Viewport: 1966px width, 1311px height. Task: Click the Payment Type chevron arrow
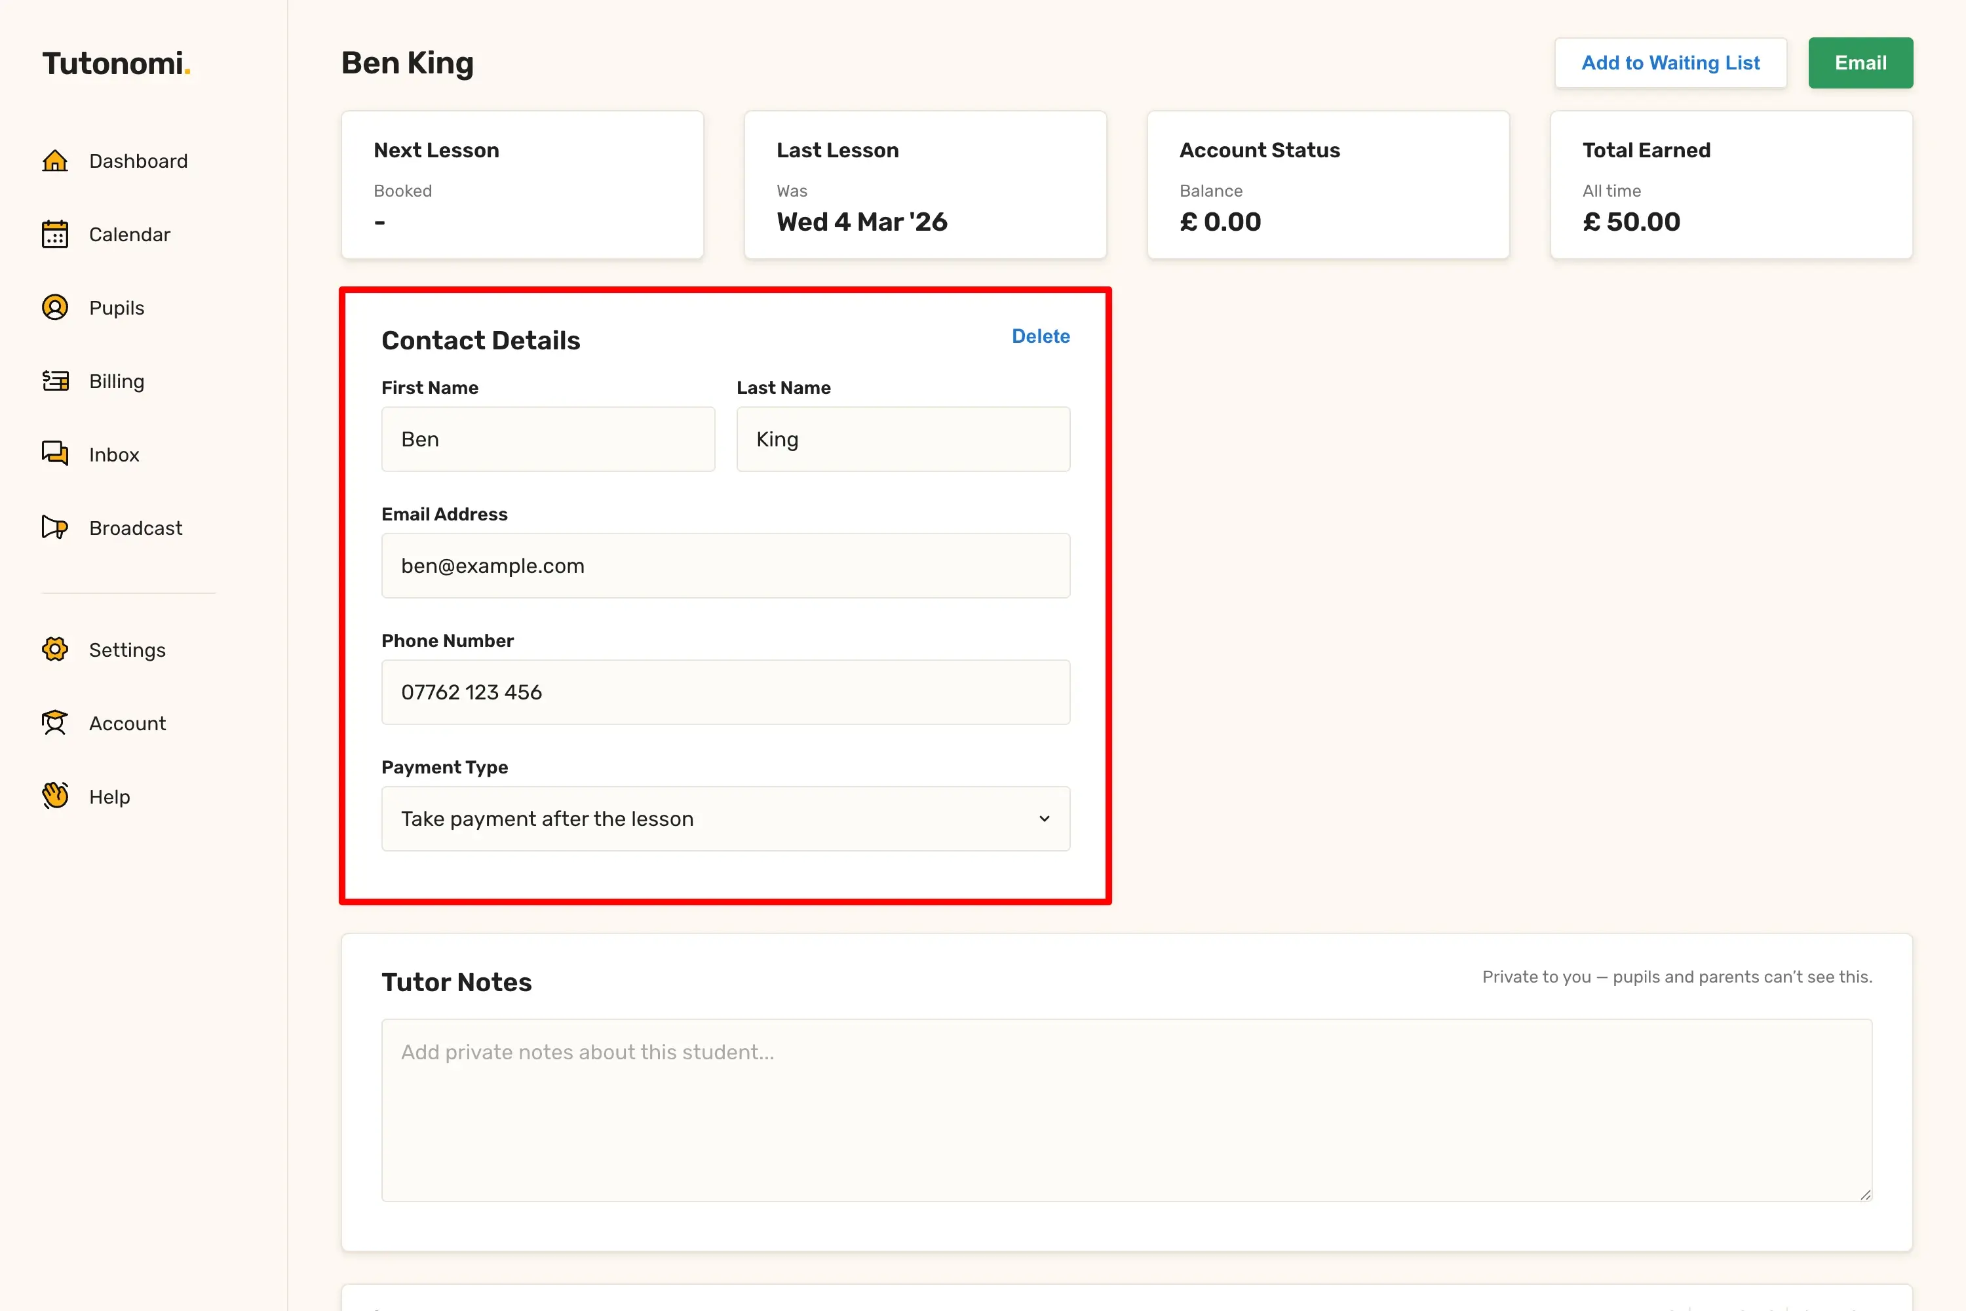pos(1044,819)
